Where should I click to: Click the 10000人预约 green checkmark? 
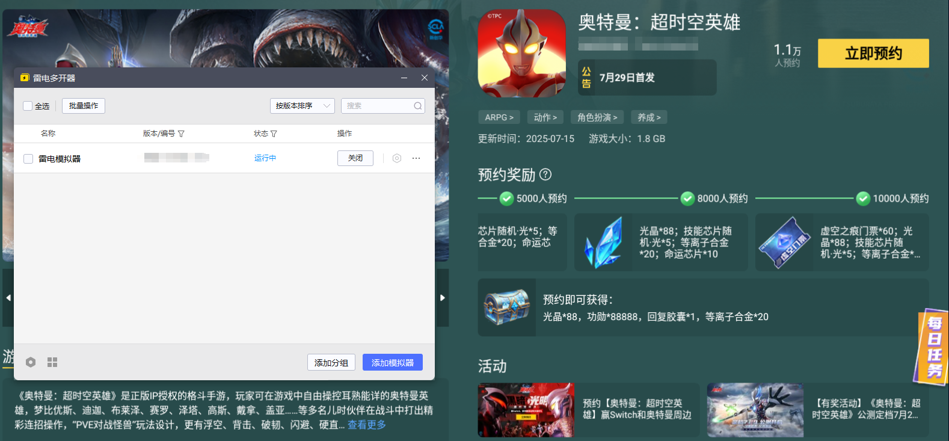pyautogui.click(x=863, y=198)
